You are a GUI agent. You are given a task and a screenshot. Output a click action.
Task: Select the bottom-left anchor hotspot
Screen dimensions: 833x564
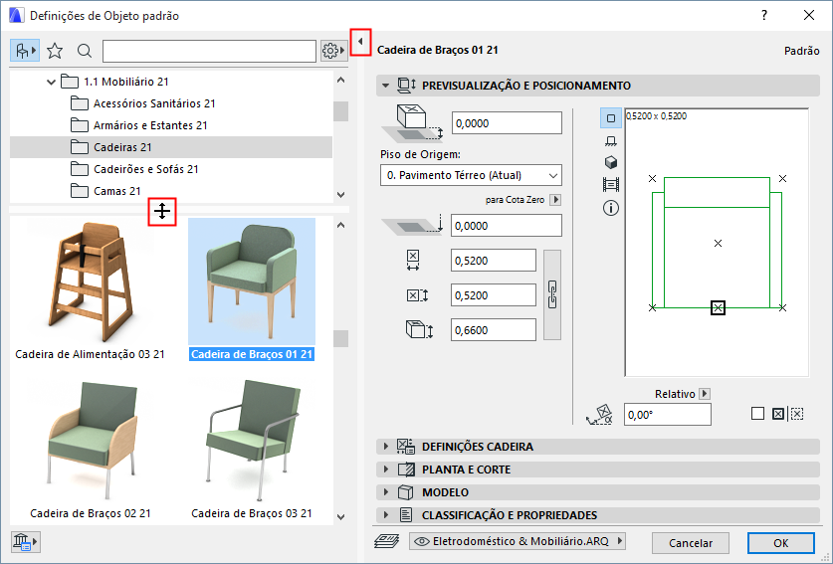coord(653,307)
